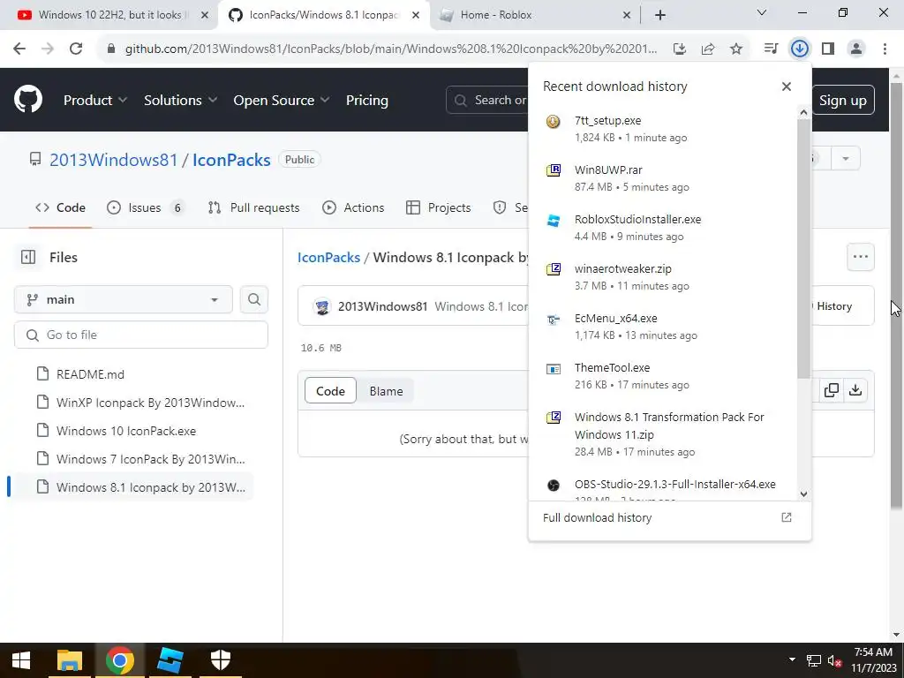
Task: Switch to the Issues tab
Action: click(146, 207)
